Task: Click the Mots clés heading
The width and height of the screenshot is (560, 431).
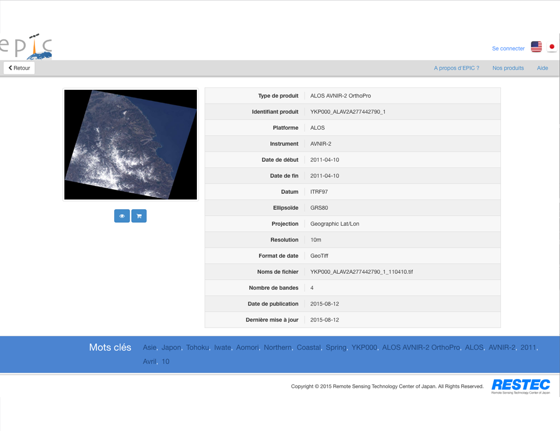Action: (x=110, y=347)
